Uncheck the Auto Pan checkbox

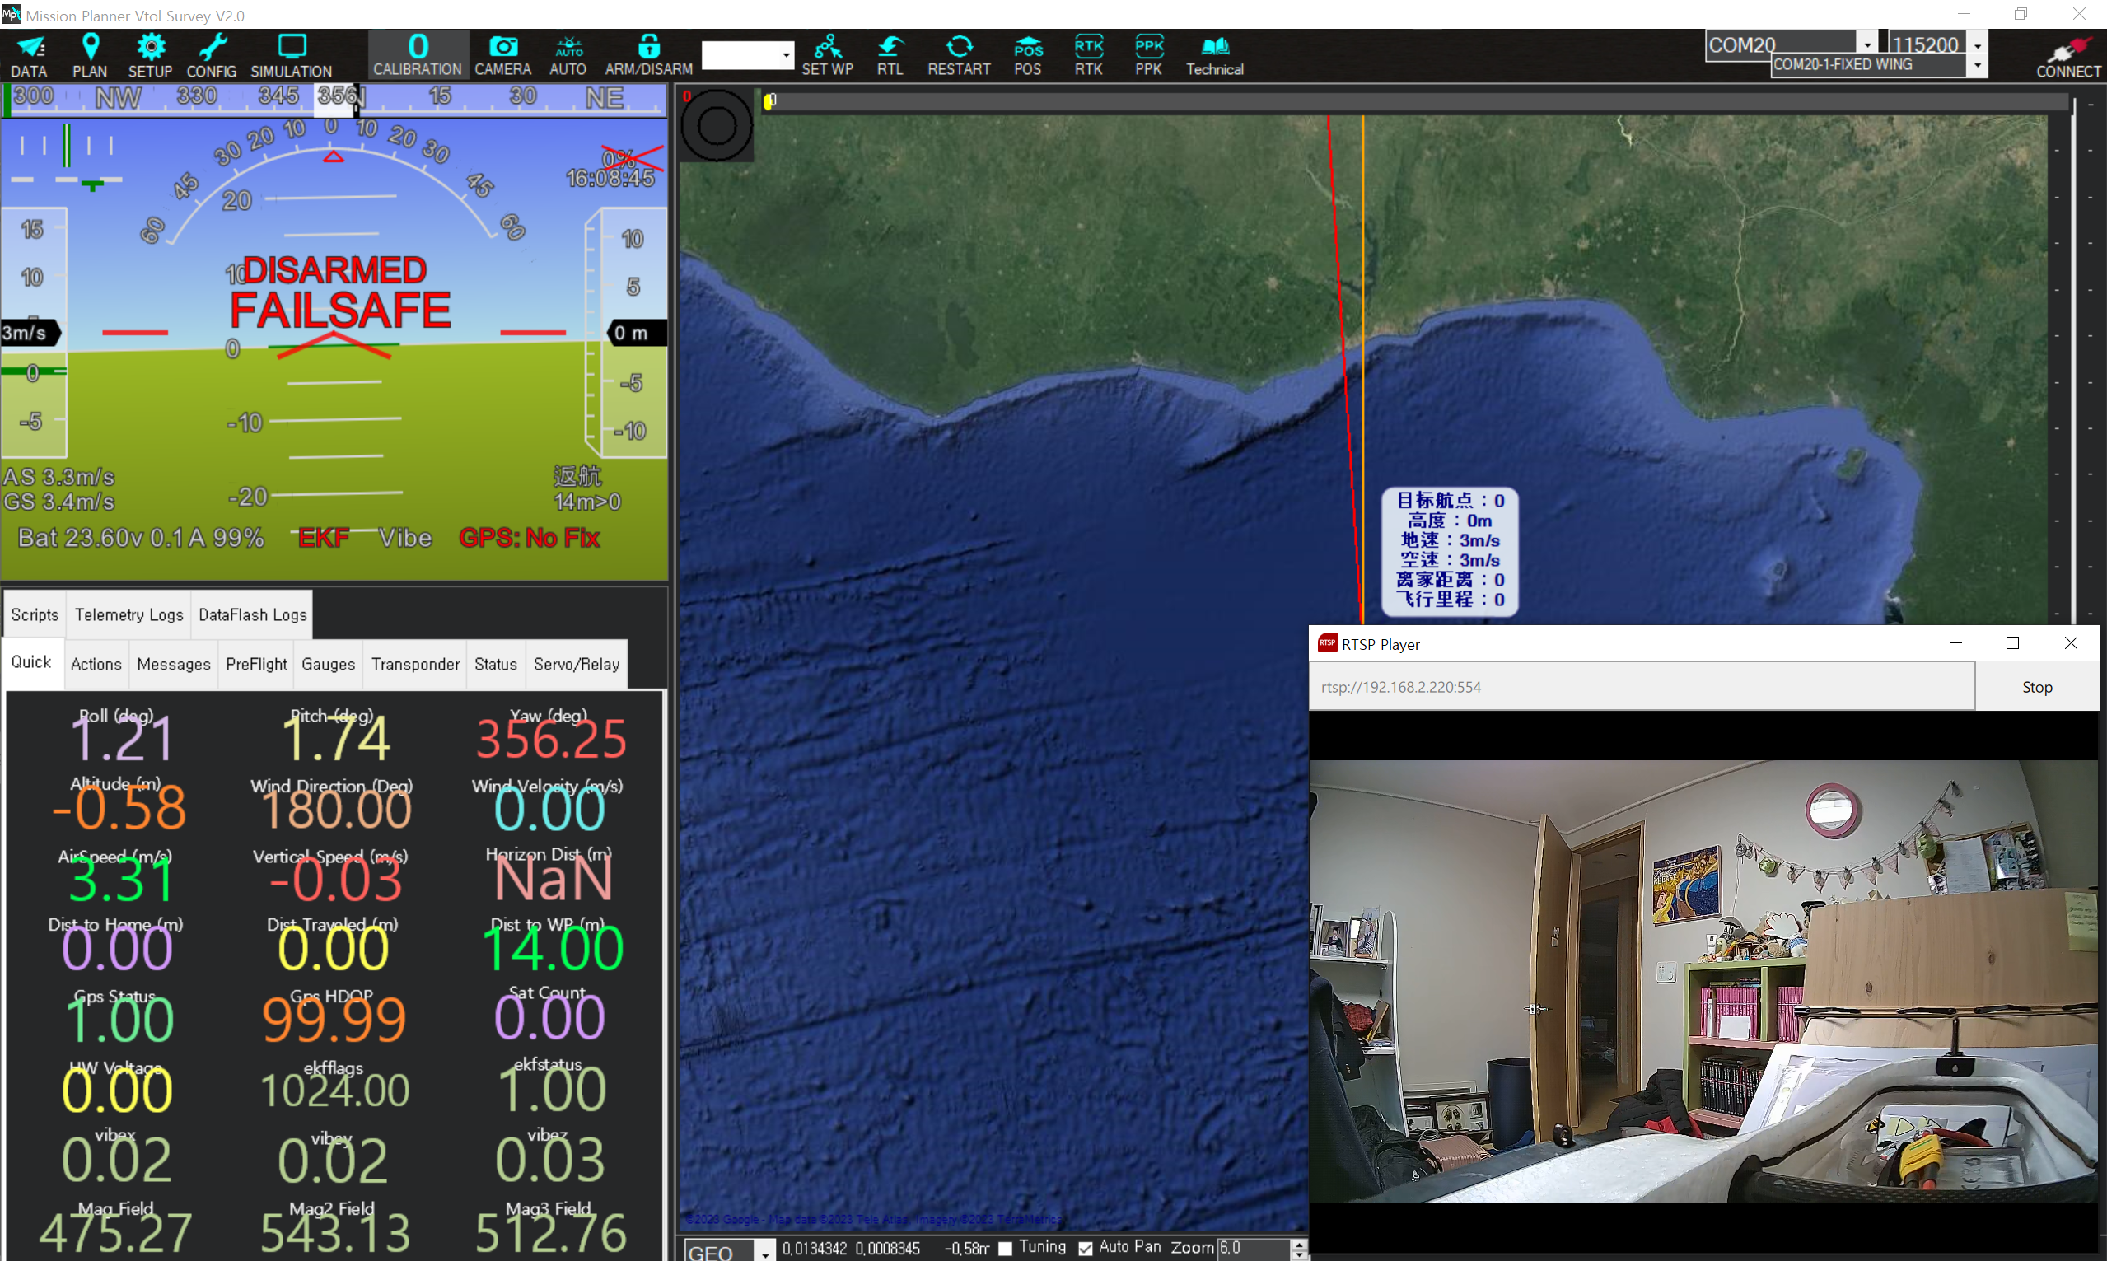coord(1085,1249)
